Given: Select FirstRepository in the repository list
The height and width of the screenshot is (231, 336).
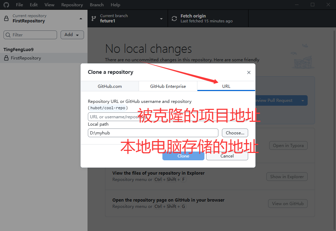Looking at the screenshot, I should pyautogui.click(x=26, y=58).
